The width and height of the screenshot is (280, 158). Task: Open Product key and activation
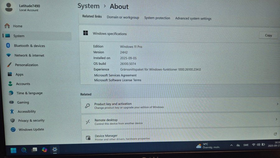(x=180, y=105)
